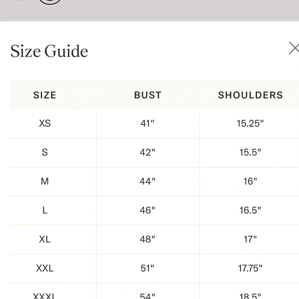The image size is (299, 299).
Task: Select the XXL size row label
Action: pos(45,268)
